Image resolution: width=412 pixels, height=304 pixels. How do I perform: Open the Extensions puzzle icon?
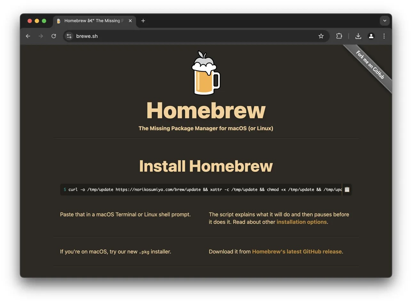[339, 36]
